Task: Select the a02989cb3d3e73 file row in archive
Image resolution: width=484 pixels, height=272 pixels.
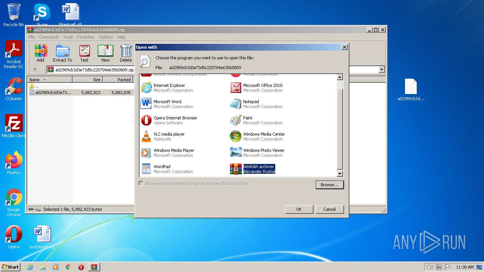Action: (81, 93)
